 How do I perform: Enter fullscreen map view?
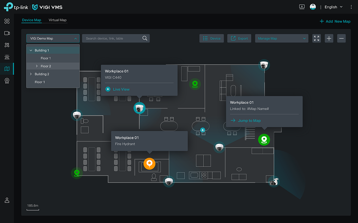tap(316, 38)
